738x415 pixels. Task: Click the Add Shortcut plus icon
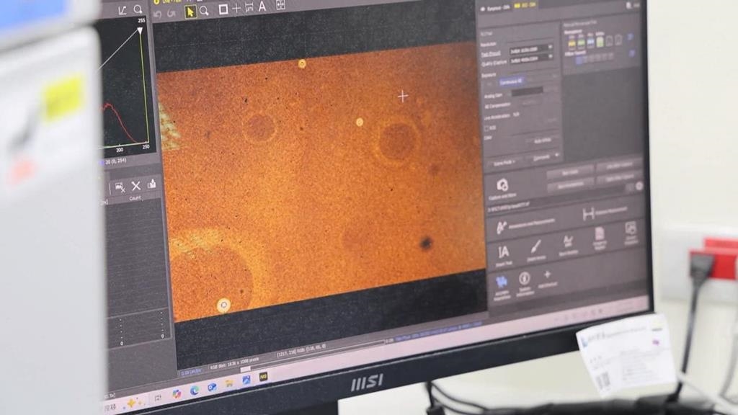[x=547, y=275]
